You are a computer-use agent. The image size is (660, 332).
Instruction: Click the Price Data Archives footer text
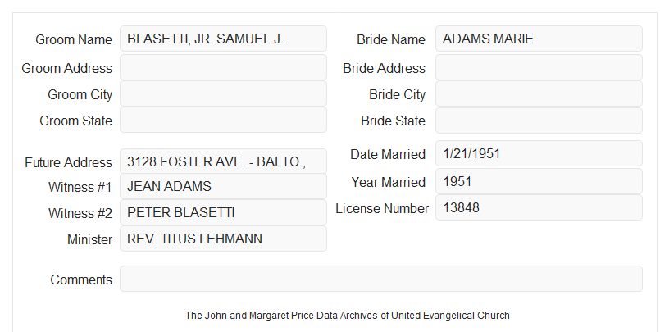click(348, 315)
